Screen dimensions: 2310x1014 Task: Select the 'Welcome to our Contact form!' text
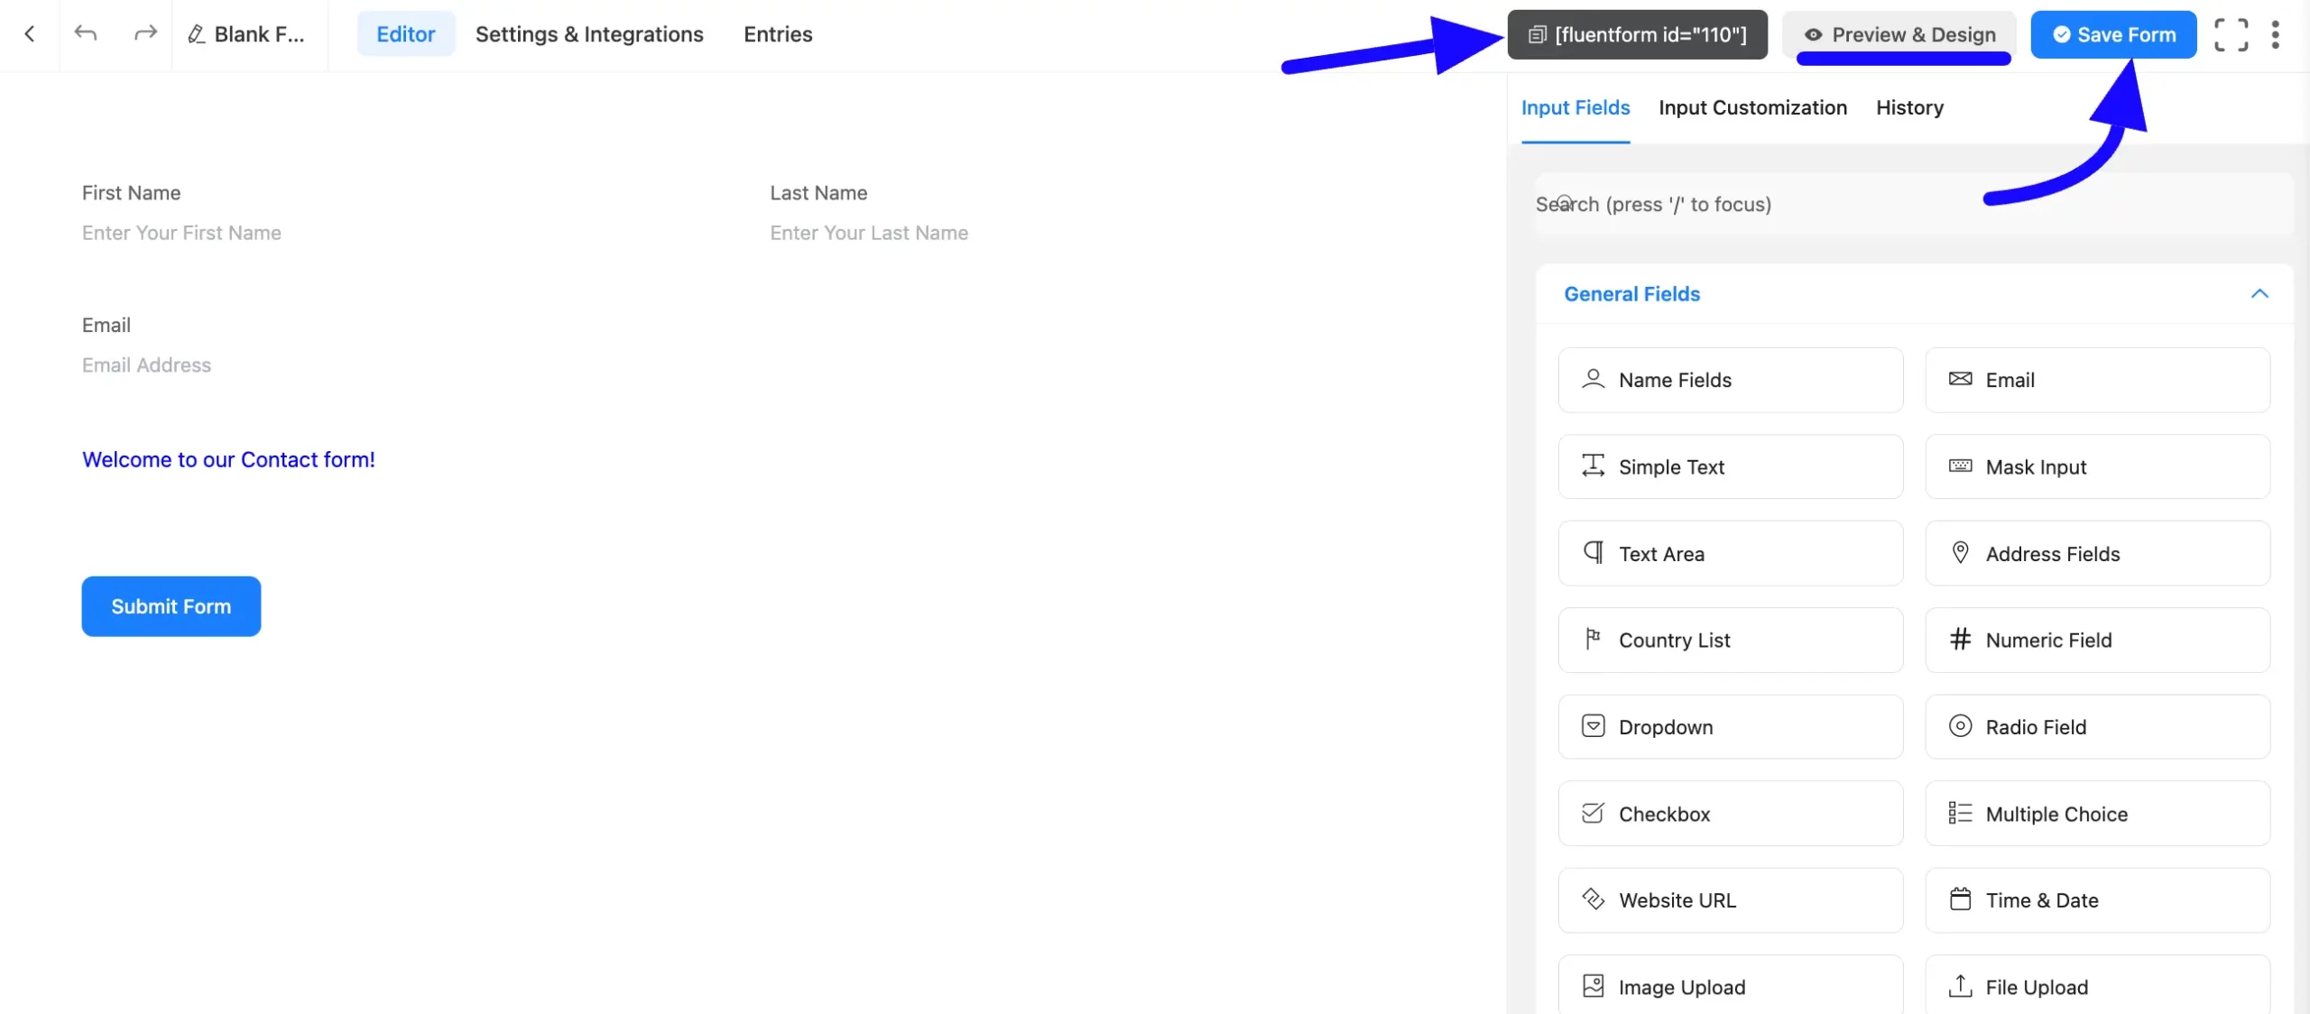coord(228,460)
